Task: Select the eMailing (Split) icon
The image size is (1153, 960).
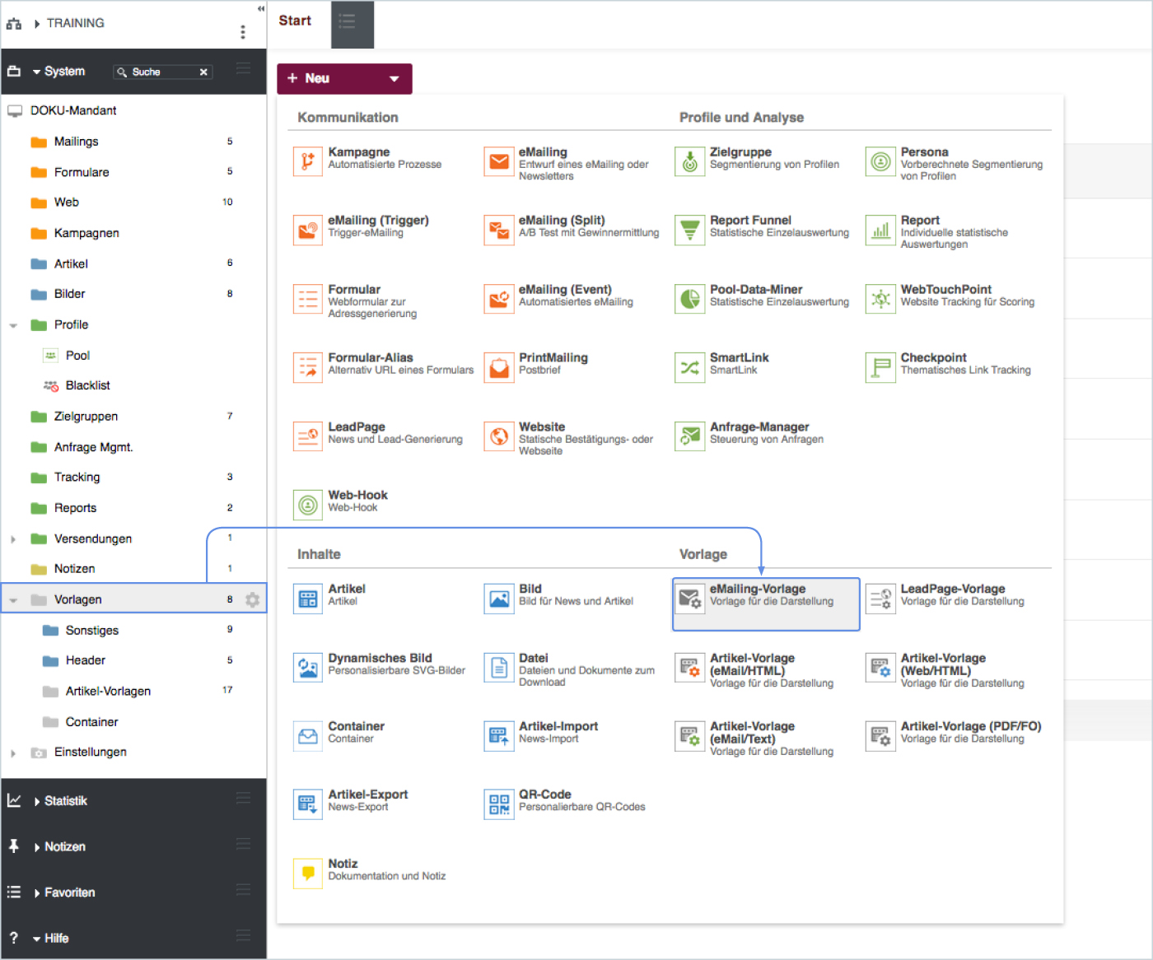Action: click(498, 230)
